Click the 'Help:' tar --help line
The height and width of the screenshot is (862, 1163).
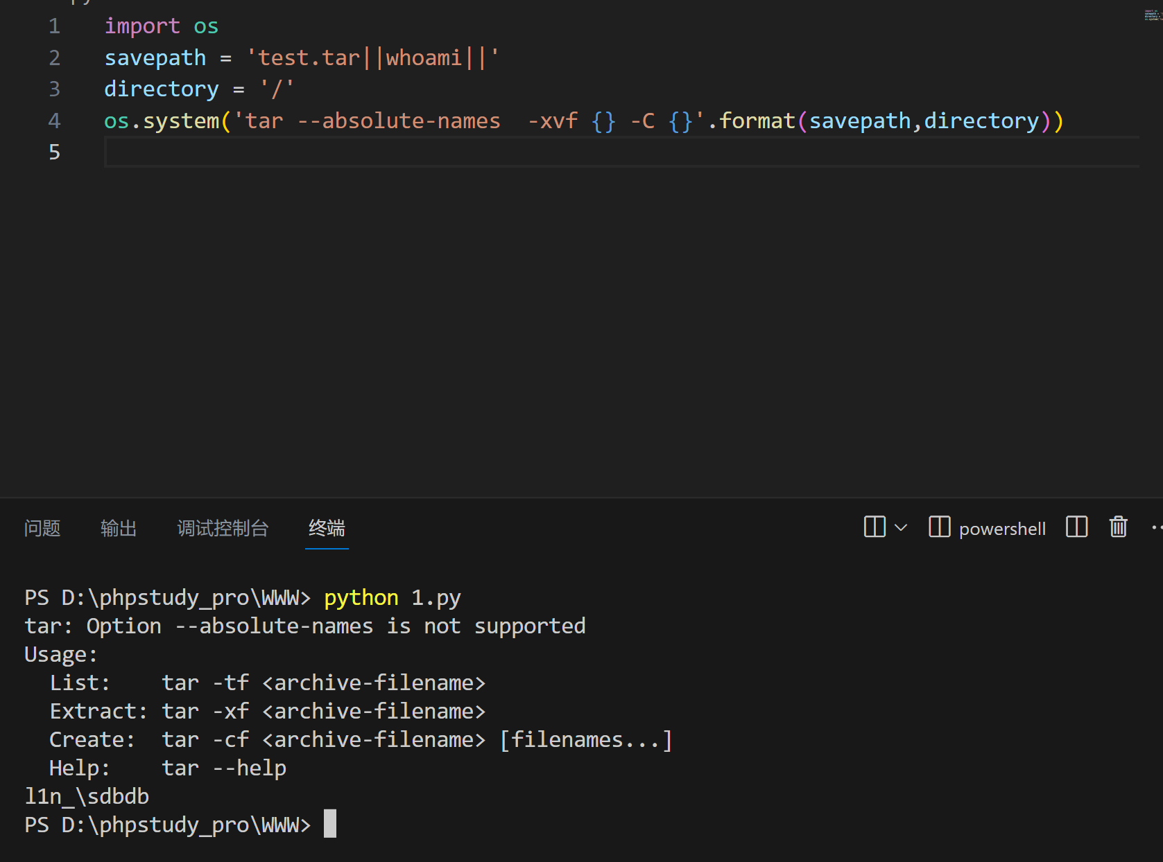(x=168, y=768)
